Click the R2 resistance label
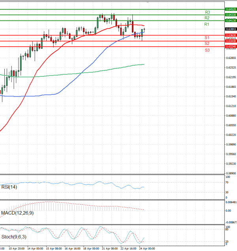This screenshot has width=237, height=251. pyautogui.click(x=207, y=18)
